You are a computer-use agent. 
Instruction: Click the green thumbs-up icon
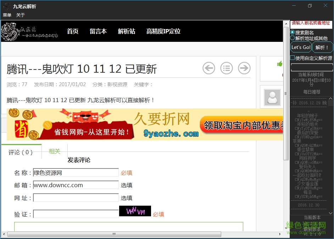click(280, 63)
